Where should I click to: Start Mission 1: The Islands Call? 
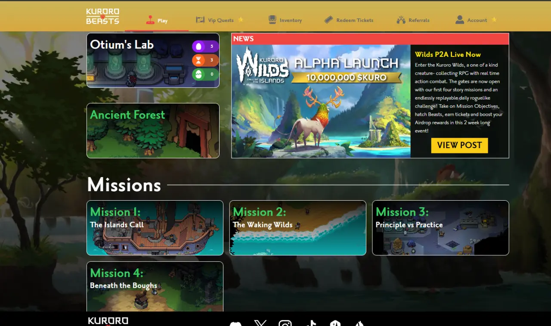tap(155, 228)
